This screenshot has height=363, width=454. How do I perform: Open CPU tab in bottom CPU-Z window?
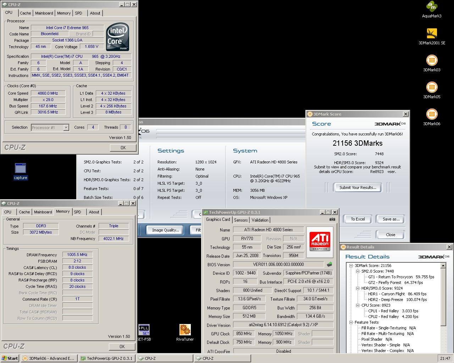(x=8, y=212)
